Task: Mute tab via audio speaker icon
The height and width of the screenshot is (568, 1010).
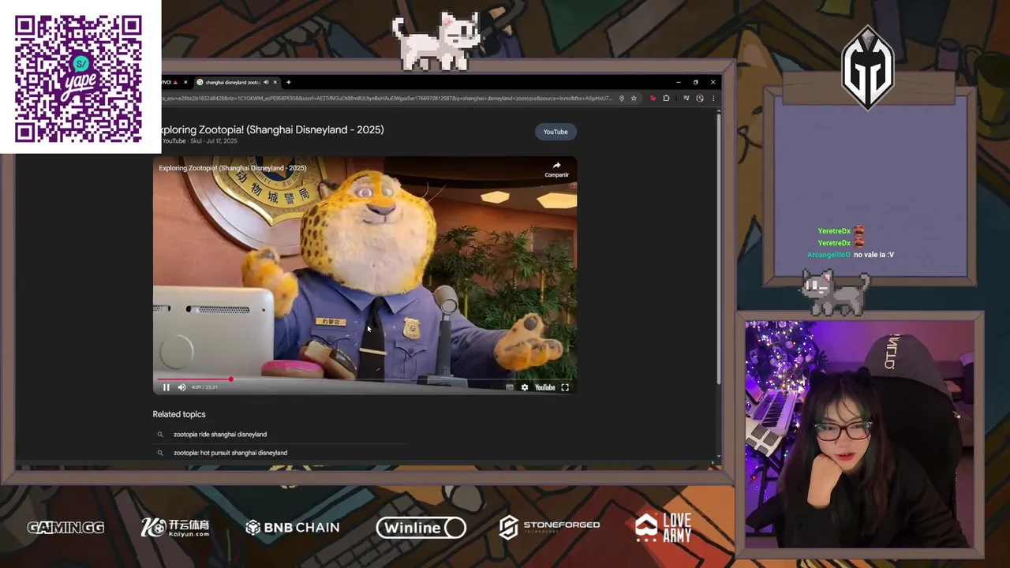Action: click(266, 82)
